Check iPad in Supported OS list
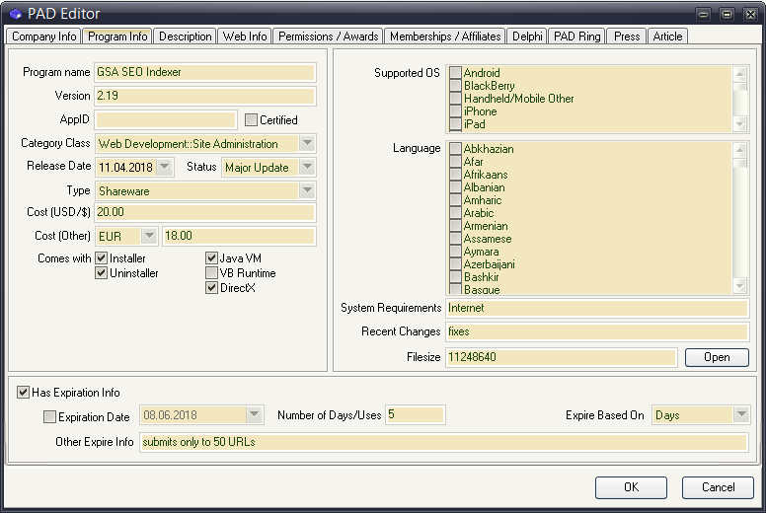The image size is (766, 513). pyautogui.click(x=455, y=124)
